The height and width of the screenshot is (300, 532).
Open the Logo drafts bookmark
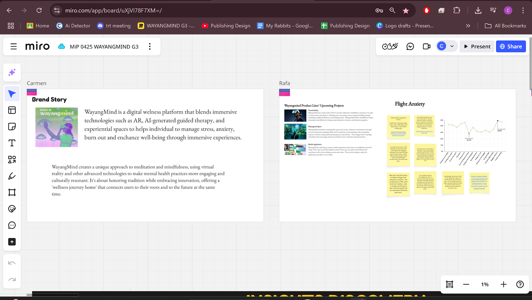pyautogui.click(x=405, y=26)
